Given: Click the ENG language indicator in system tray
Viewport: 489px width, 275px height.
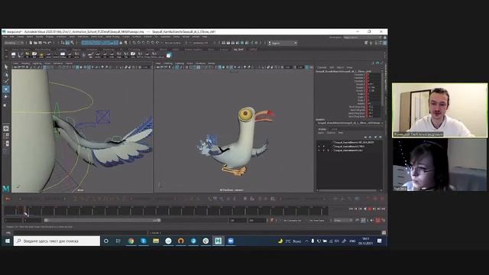Looking at the screenshot, I should click(352, 241).
